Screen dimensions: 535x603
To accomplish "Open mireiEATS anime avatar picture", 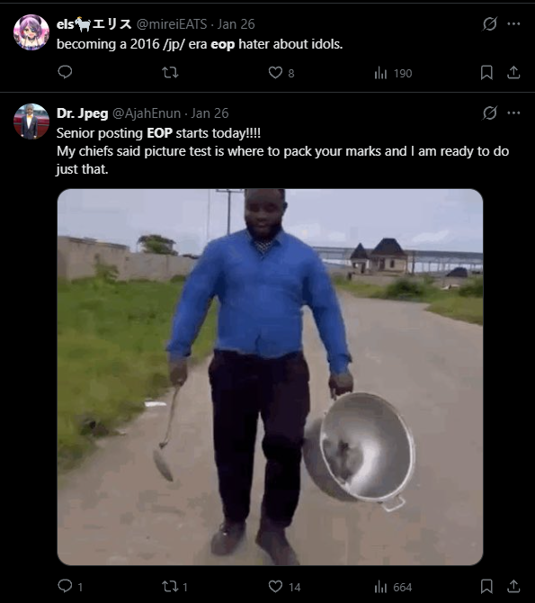I will point(31,32).
